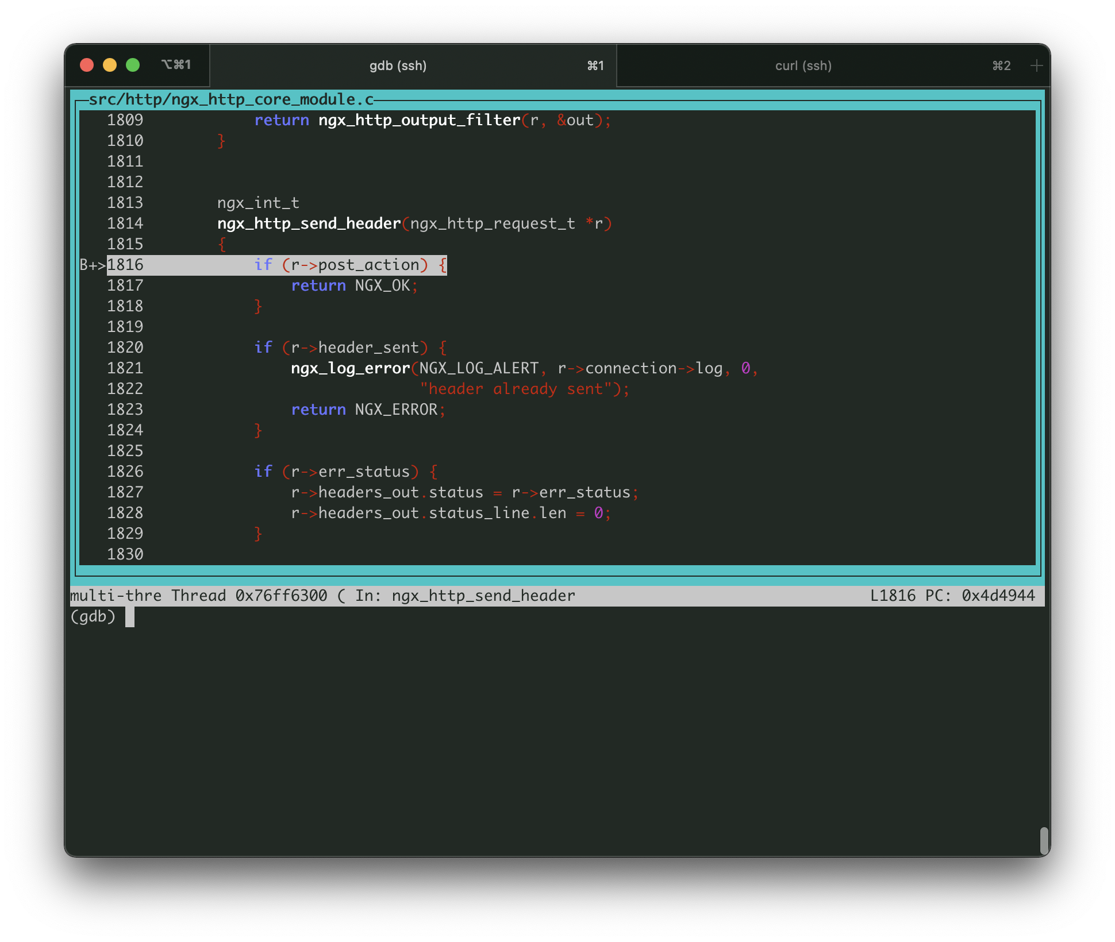Open a new tab with plus icon

(x=1036, y=65)
